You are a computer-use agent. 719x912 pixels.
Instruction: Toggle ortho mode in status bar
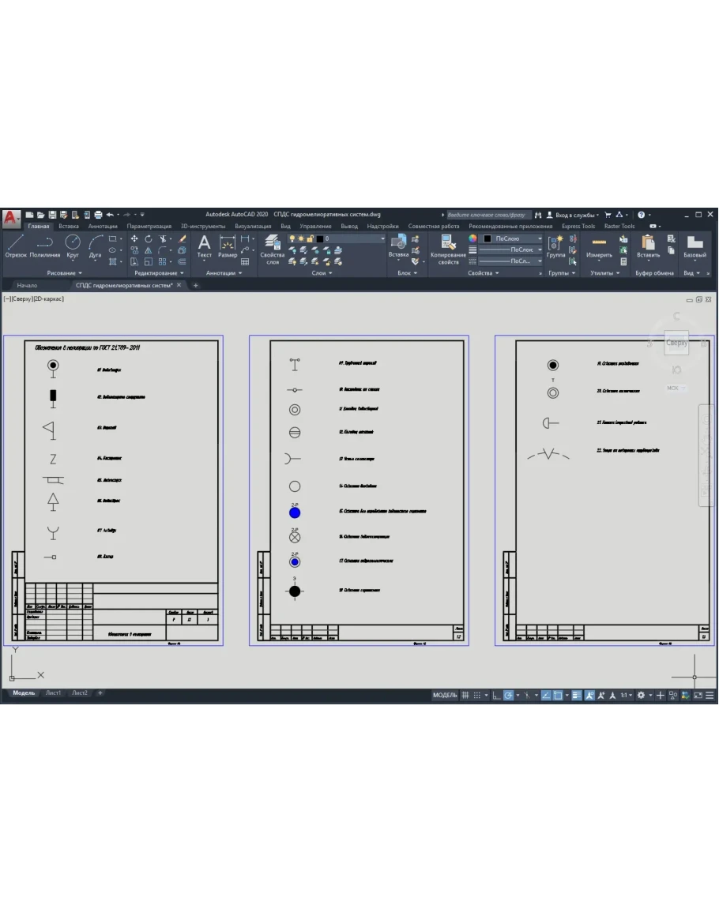(495, 695)
